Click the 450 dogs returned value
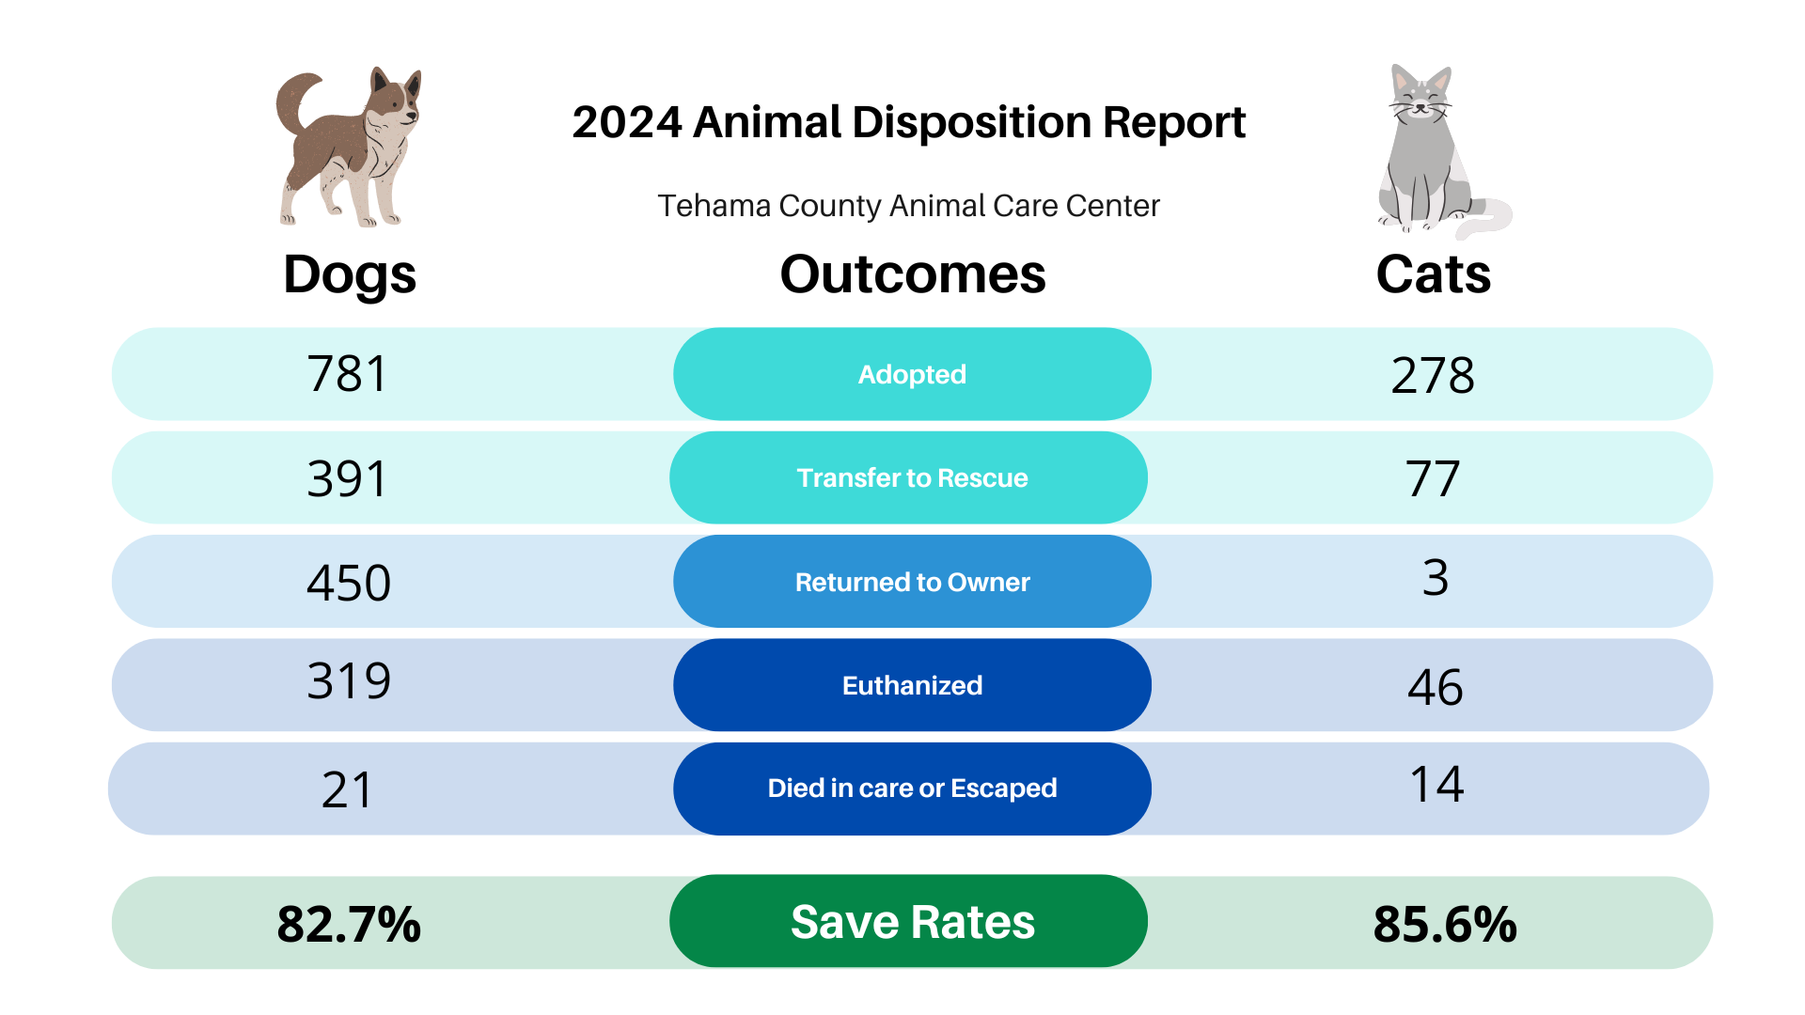The width and height of the screenshot is (1805, 1015). tap(349, 583)
